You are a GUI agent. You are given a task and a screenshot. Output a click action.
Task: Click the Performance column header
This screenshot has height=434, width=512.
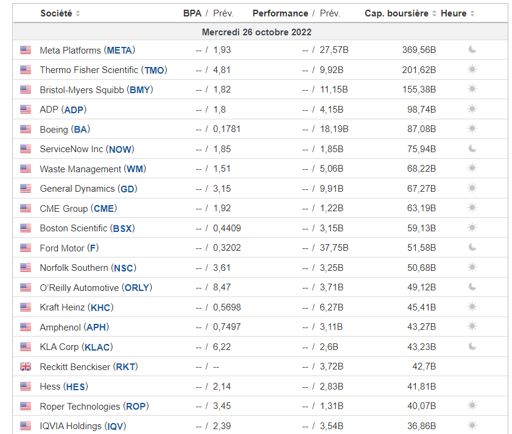[280, 13]
